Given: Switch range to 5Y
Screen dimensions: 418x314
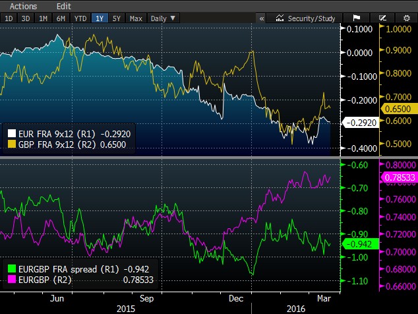Looking at the screenshot, I should pyautogui.click(x=118, y=18).
